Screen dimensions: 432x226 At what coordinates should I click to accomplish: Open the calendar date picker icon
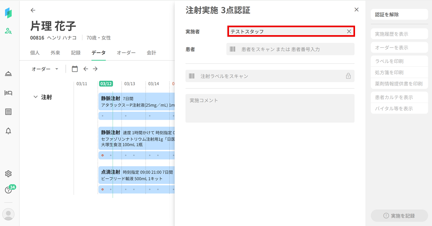[75, 69]
